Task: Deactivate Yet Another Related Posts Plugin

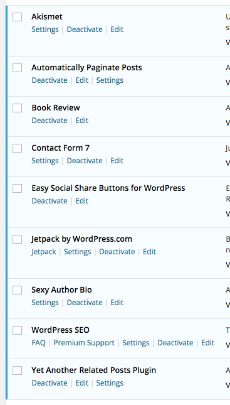Action: click(x=50, y=383)
